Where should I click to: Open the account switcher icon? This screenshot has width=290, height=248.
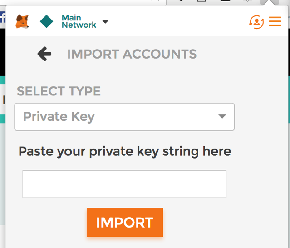pyautogui.click(x=256, y=22)
